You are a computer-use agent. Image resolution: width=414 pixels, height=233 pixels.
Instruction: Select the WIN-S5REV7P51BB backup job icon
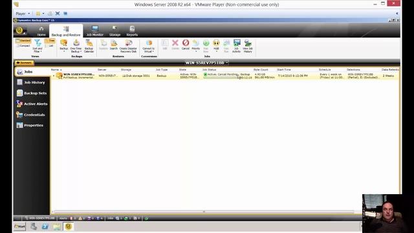[59, 76]
